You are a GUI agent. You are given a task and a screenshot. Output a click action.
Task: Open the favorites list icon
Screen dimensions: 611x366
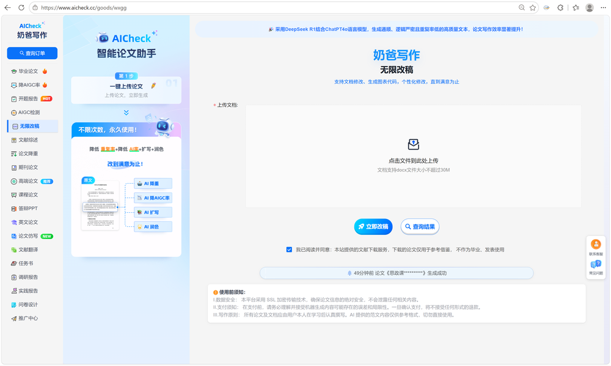(576, 7)
